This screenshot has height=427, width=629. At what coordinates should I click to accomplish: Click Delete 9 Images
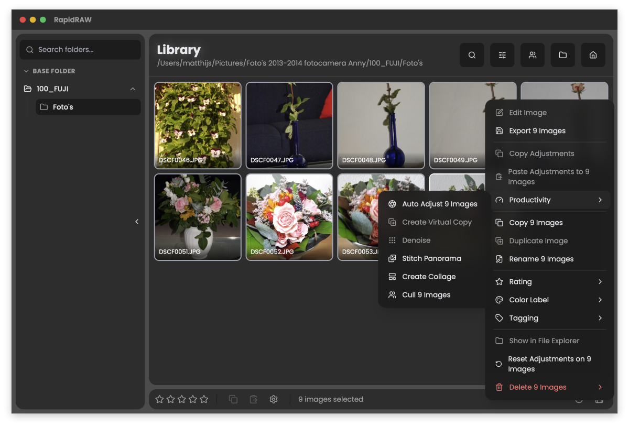538,387
